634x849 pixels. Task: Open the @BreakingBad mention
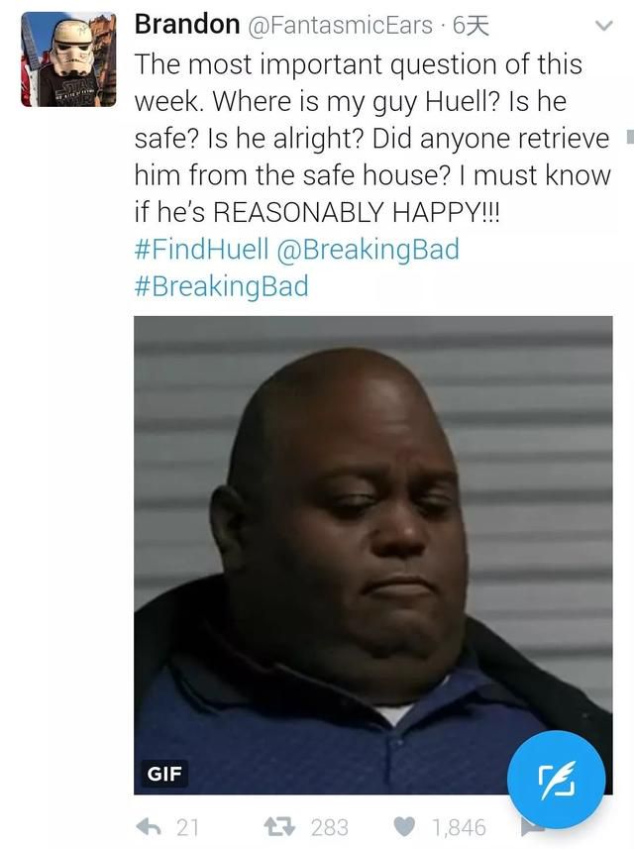(x=369, y=249)
